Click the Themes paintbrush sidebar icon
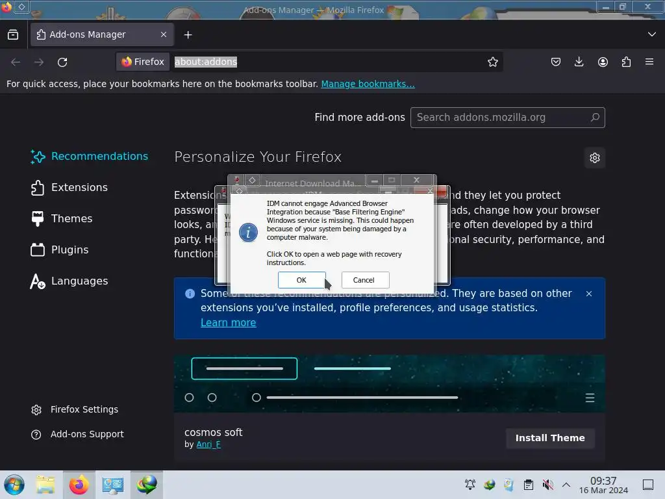 pos(38,218)
